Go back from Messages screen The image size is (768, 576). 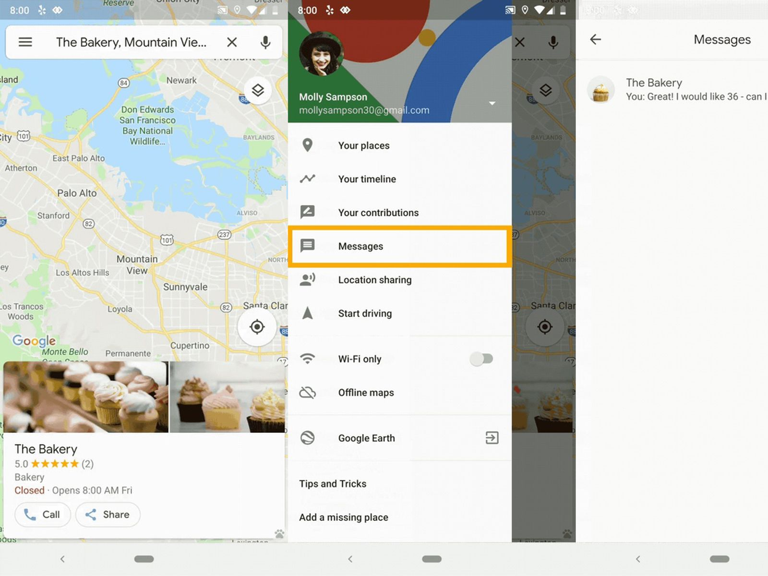point(595,39)
